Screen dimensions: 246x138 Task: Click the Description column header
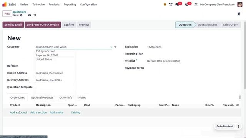(x=43, y=105)
